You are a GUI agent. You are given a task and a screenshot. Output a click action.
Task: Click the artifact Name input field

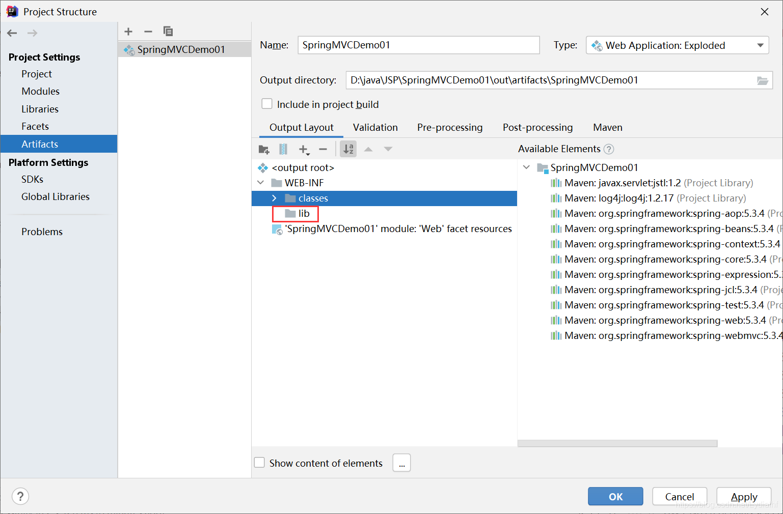click(419, 45)
